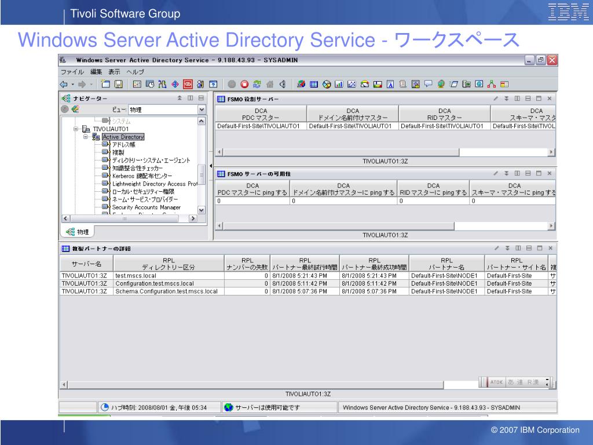593x445 pixels.
Task: Select the アドレス帳 tree item
Action: click(124, 144)
